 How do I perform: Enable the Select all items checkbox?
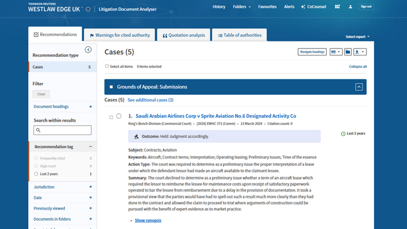[107, 66]
